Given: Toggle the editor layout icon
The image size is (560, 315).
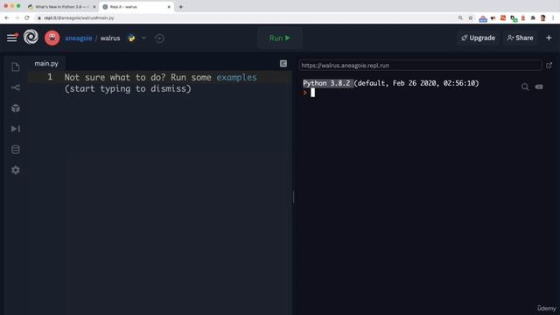Looking at the screenshot, I should [283, 64].
